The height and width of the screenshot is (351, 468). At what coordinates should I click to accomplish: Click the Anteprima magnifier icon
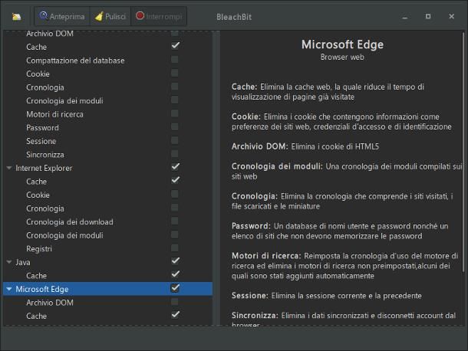pyautogui.click(x=44, y=15)
